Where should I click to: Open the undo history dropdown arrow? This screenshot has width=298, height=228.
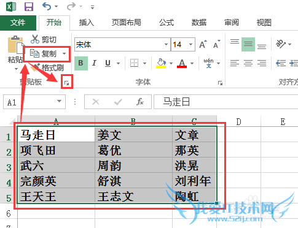click(x=56, y=7)
